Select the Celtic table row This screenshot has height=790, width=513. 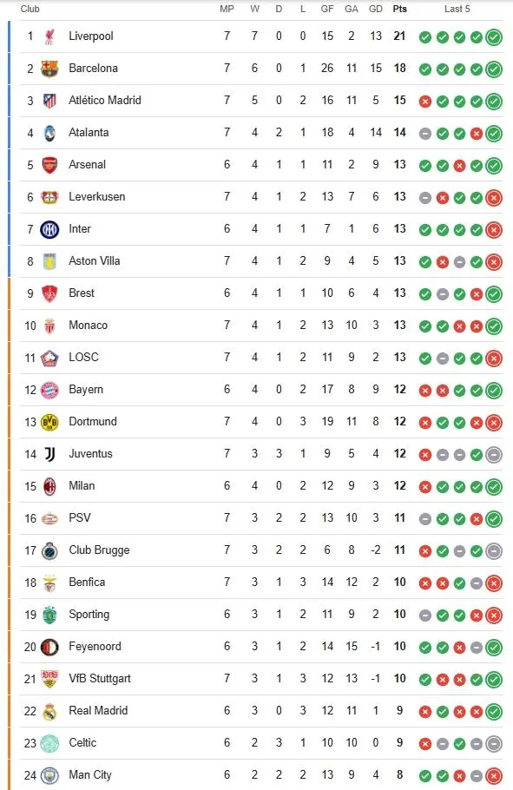[x=261, y=742]
